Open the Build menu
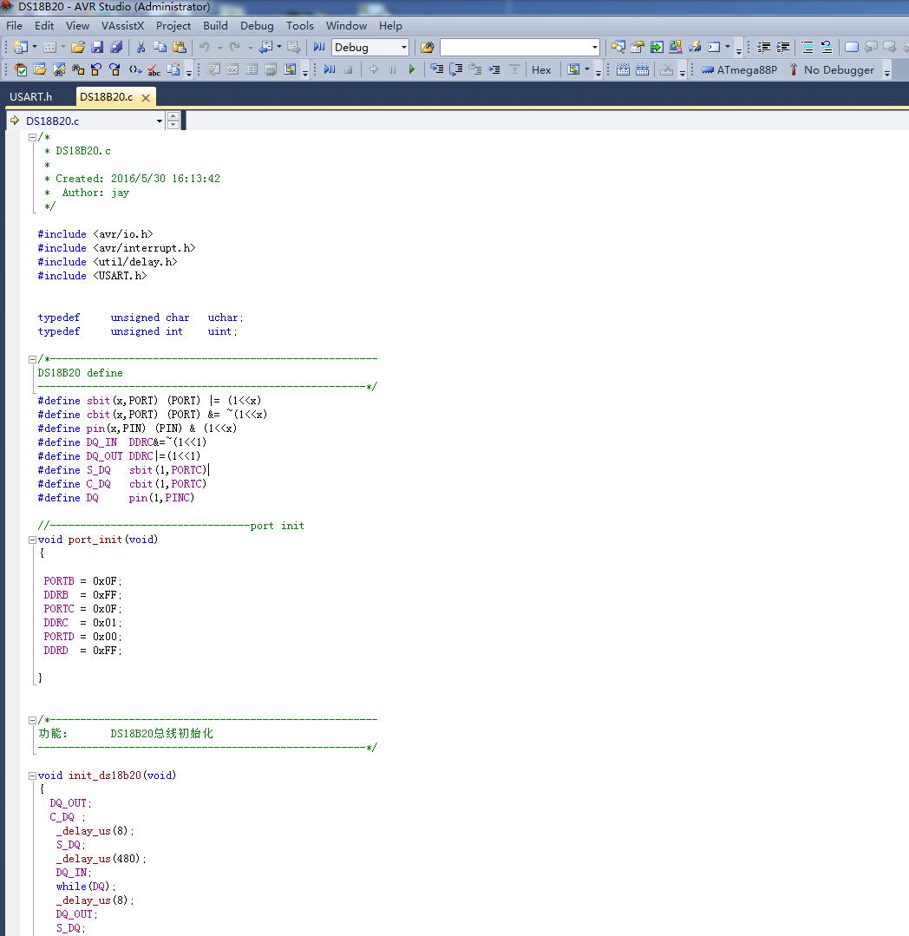Screen dimensions: 909x936 pos(215,26)
